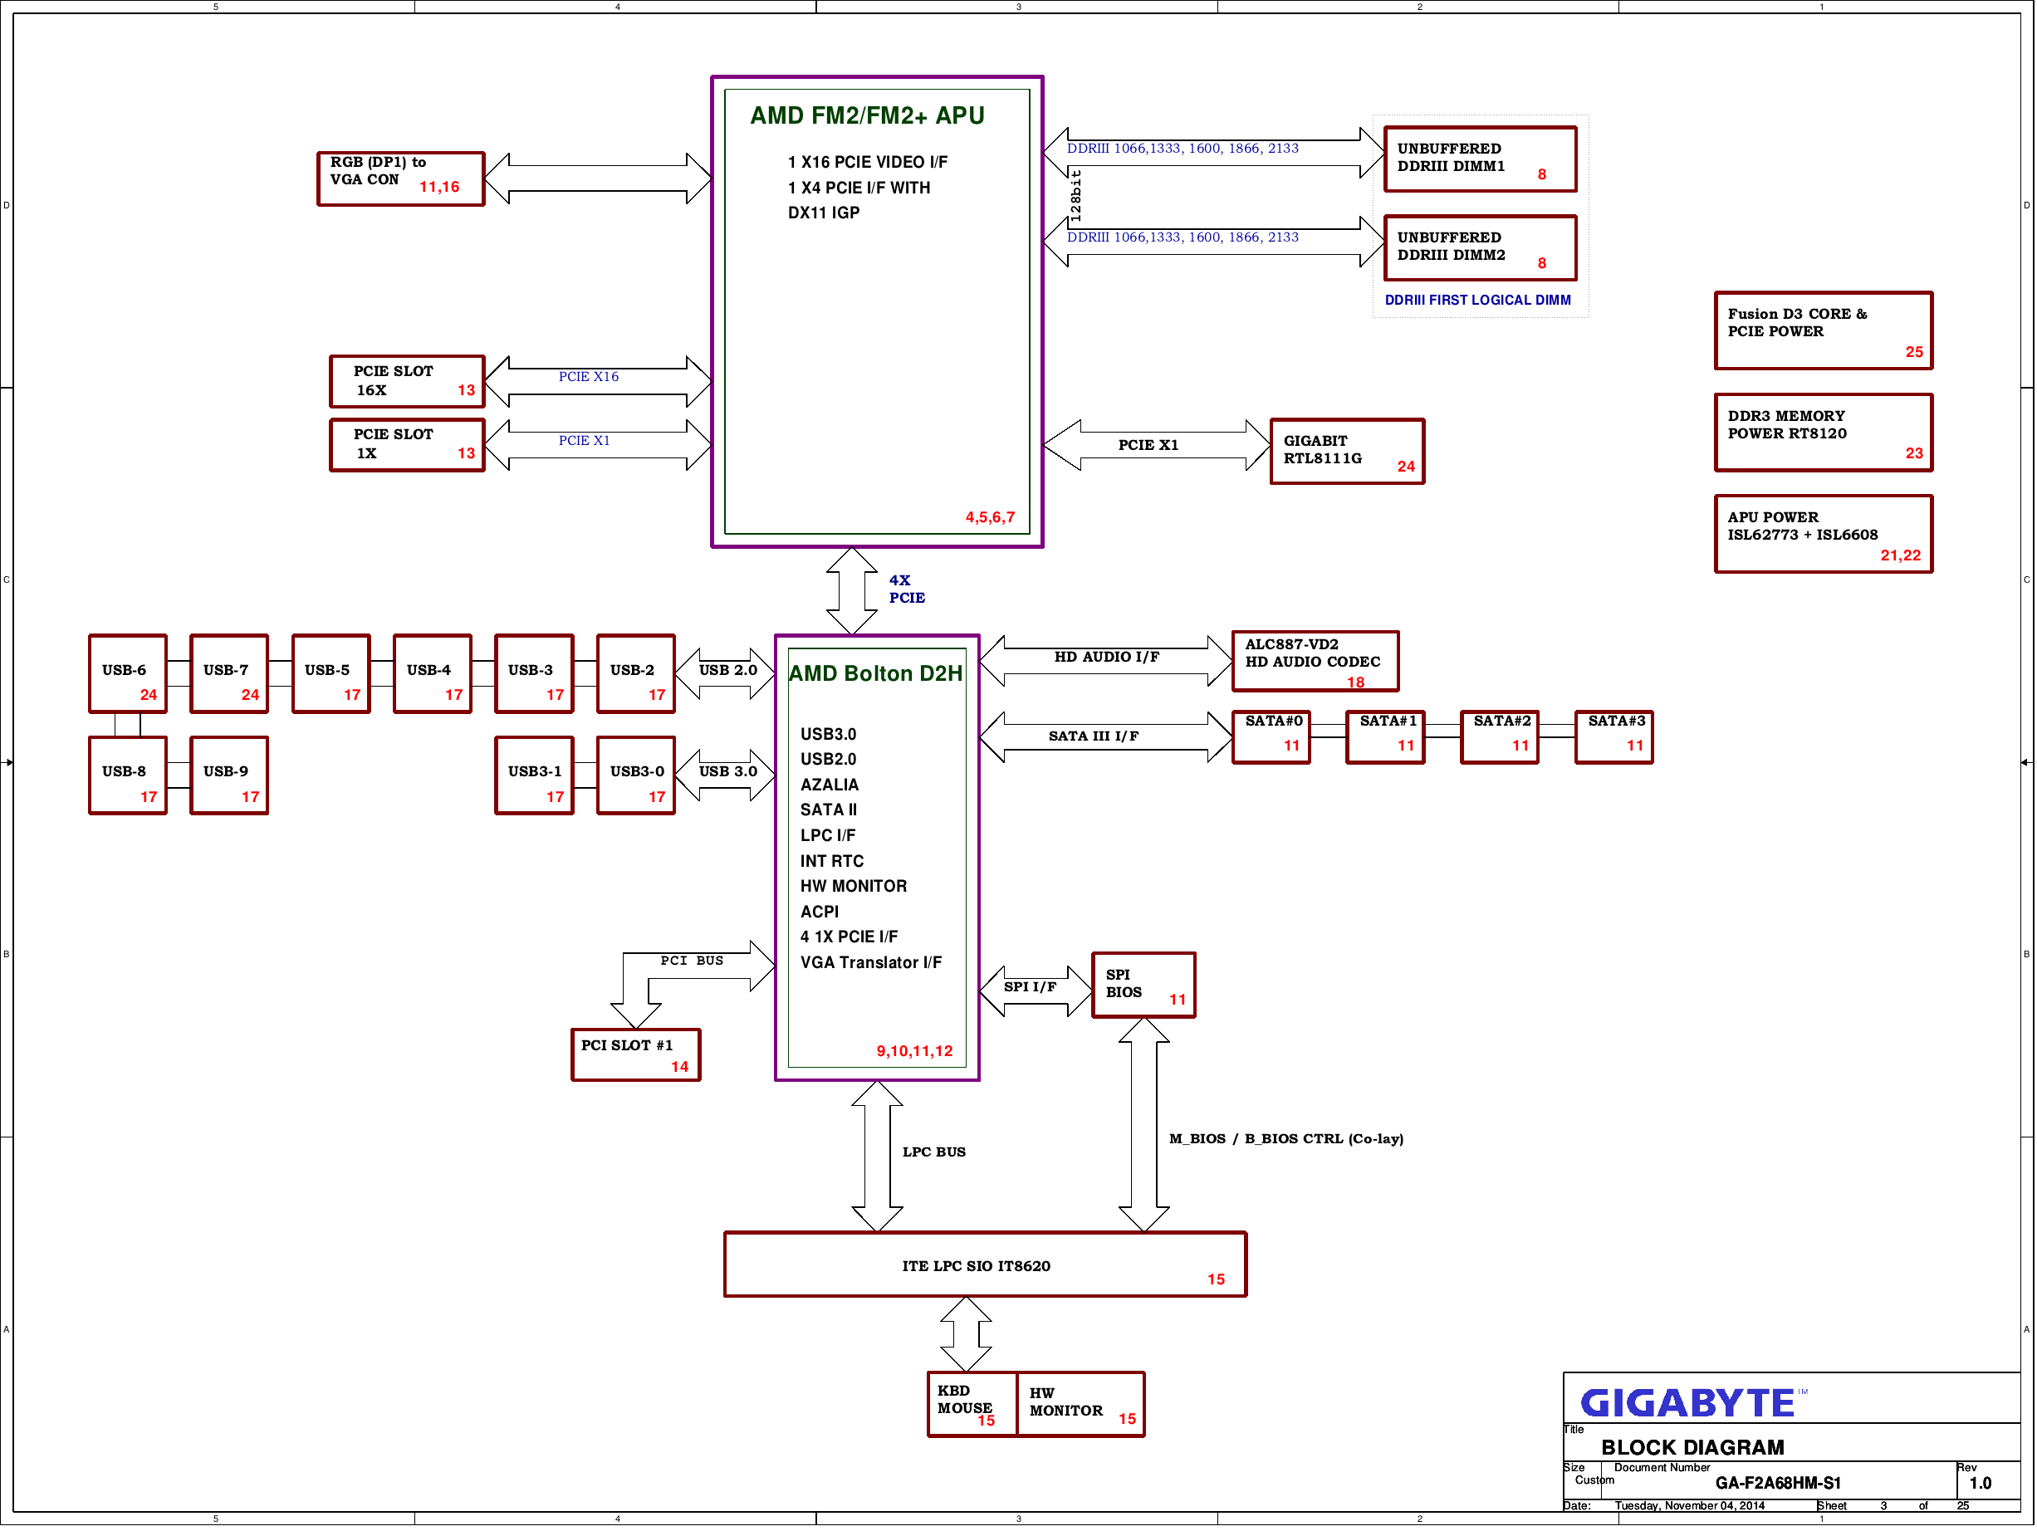
Task: Click the black PCIE X1 label near GIGABIT block
Action: (x=1149, y=447)
